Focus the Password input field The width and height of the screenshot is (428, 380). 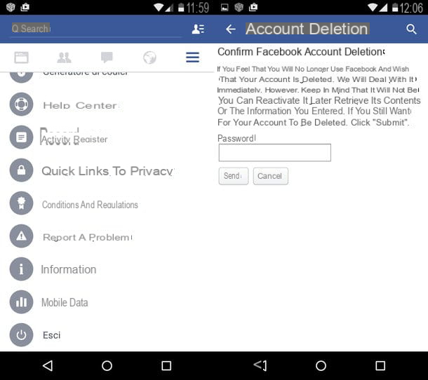click(x=275, y=153)
